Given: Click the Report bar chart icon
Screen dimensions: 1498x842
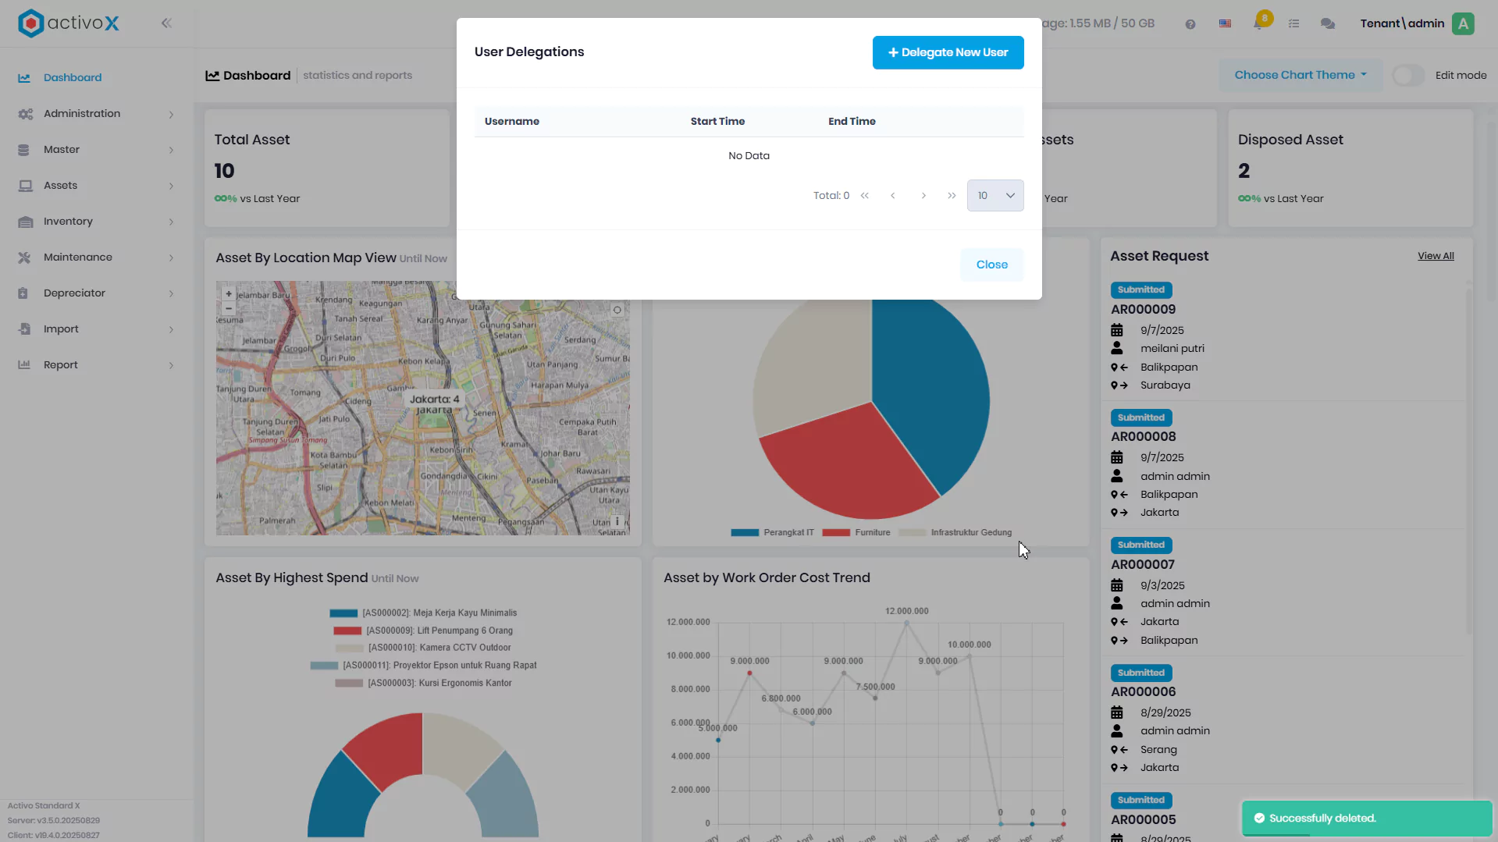Looking at the screenshot, I should click(x=24, y=365).
